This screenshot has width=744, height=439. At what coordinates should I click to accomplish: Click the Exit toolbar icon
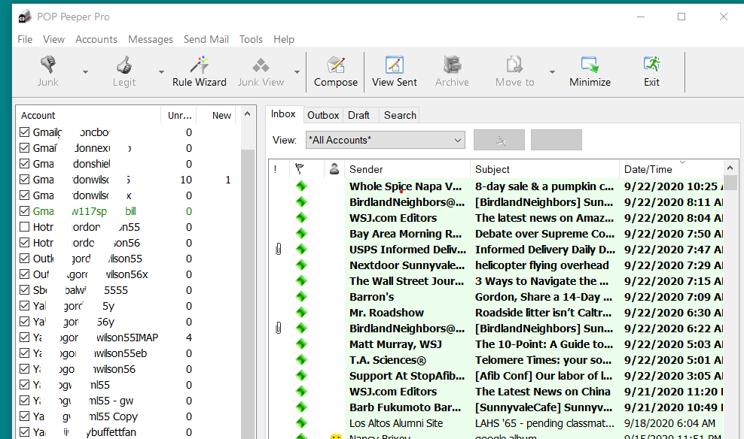(651, 65)
